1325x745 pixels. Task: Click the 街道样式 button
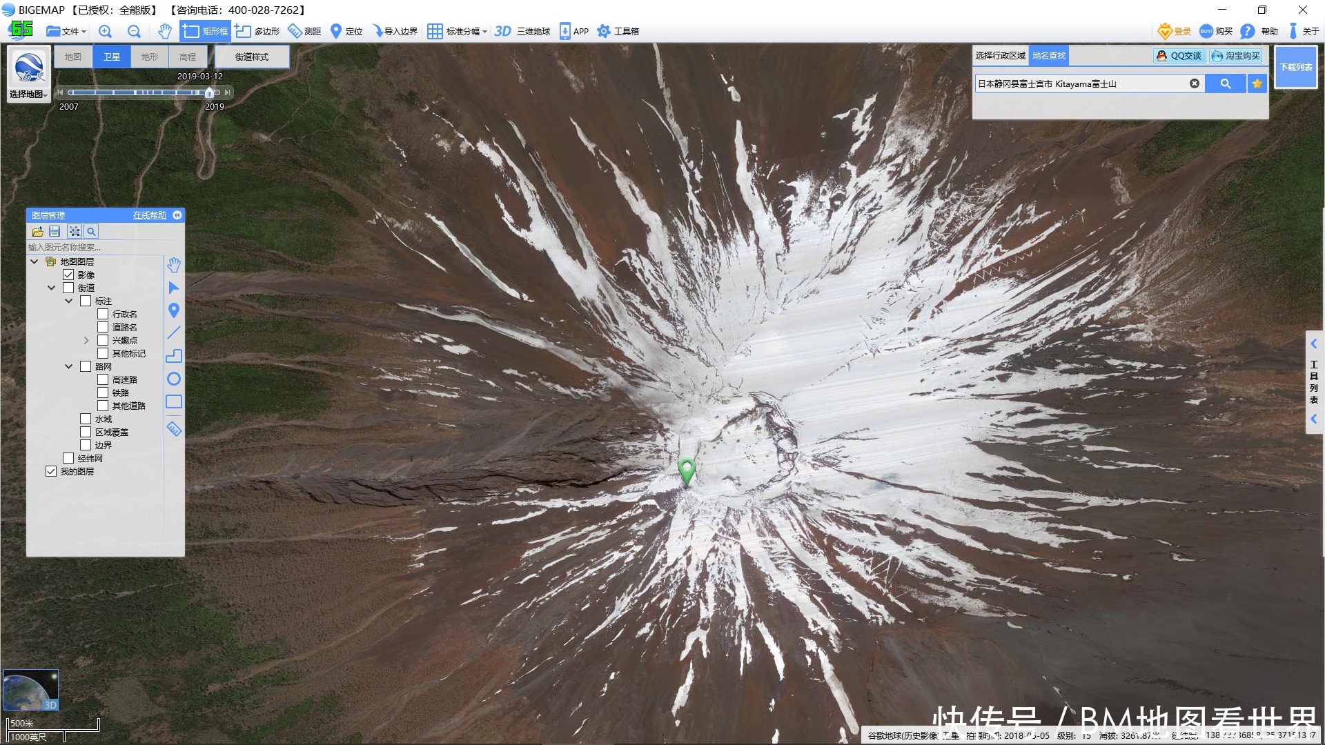coord(252,57)
